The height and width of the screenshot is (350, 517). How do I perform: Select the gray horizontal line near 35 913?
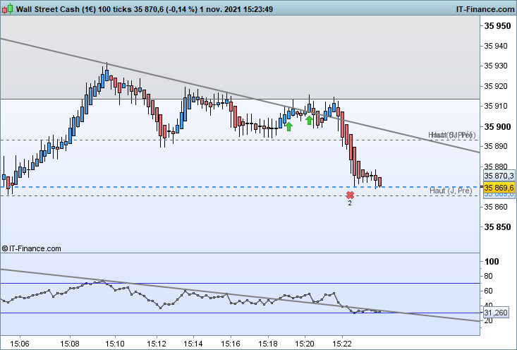coord(240,99)
